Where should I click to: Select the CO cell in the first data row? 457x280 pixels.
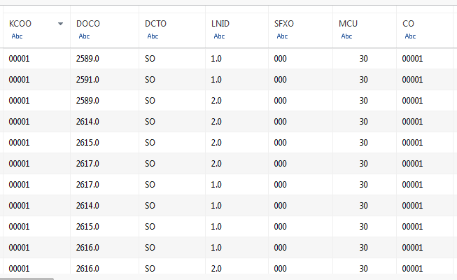[424, 59]
